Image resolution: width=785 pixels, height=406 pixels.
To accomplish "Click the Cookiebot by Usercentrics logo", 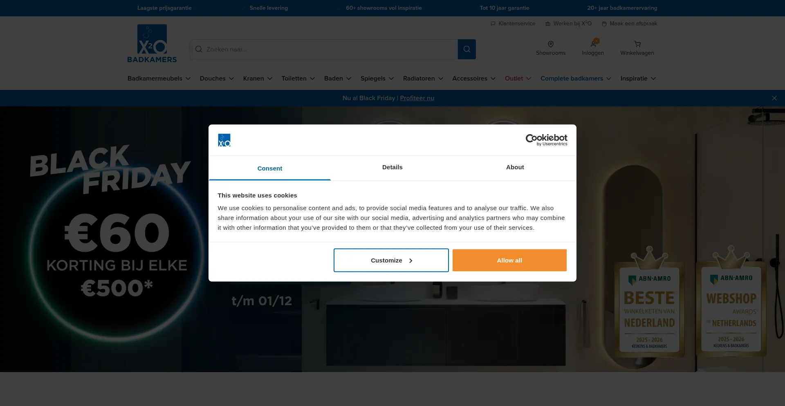I will click(546, 140).
